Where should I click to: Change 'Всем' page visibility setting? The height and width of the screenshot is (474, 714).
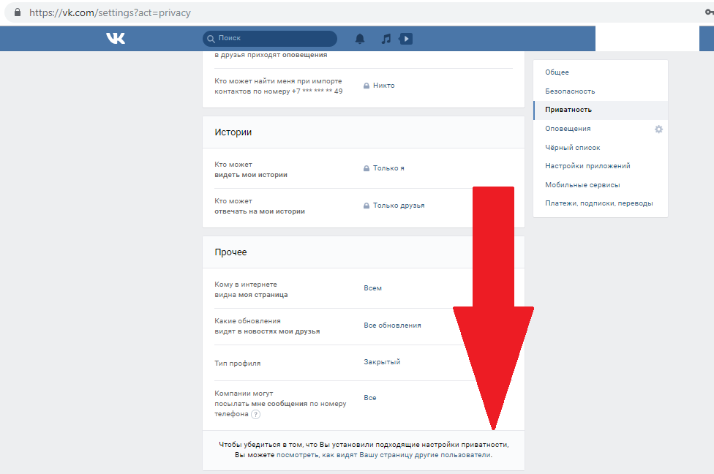(372, 288)
